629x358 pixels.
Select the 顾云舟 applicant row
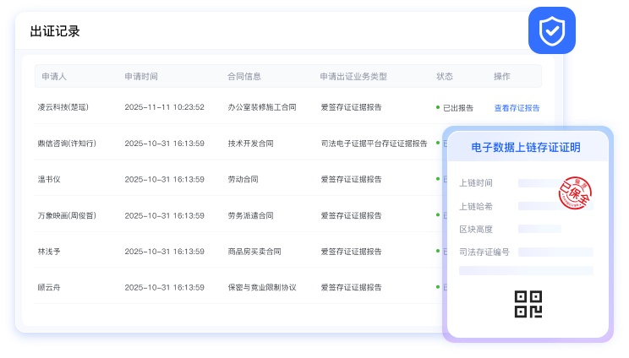pyautogui.click(x=51, y=287)
